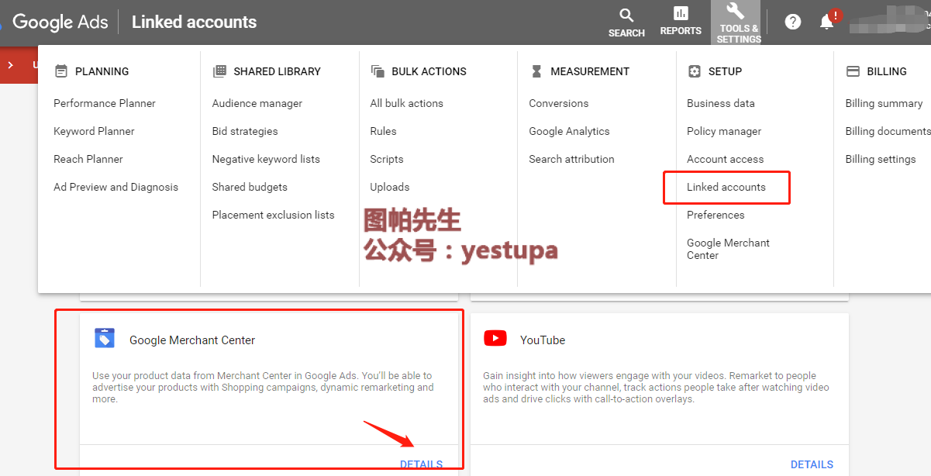
Task: Click the MEASUREMENT column heading
Action: pos(589,71)
